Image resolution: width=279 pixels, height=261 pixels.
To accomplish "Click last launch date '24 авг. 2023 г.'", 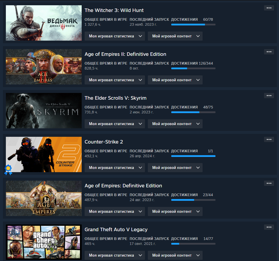I will click(142, 200).
